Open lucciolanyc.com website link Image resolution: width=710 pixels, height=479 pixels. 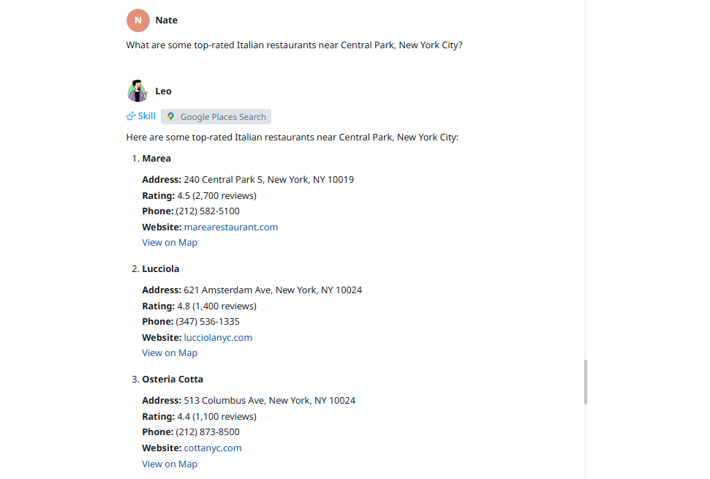pyautogui.click(x=218, y=338)
